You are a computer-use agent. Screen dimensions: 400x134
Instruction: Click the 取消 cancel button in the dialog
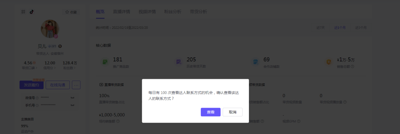232,112
